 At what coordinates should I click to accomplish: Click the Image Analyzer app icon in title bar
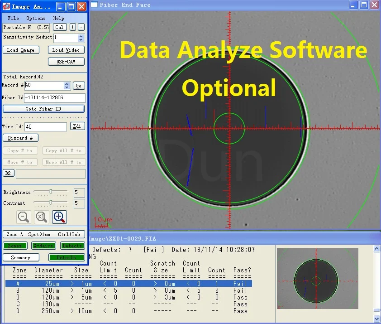pyautogui.click(x=6, y=6)
